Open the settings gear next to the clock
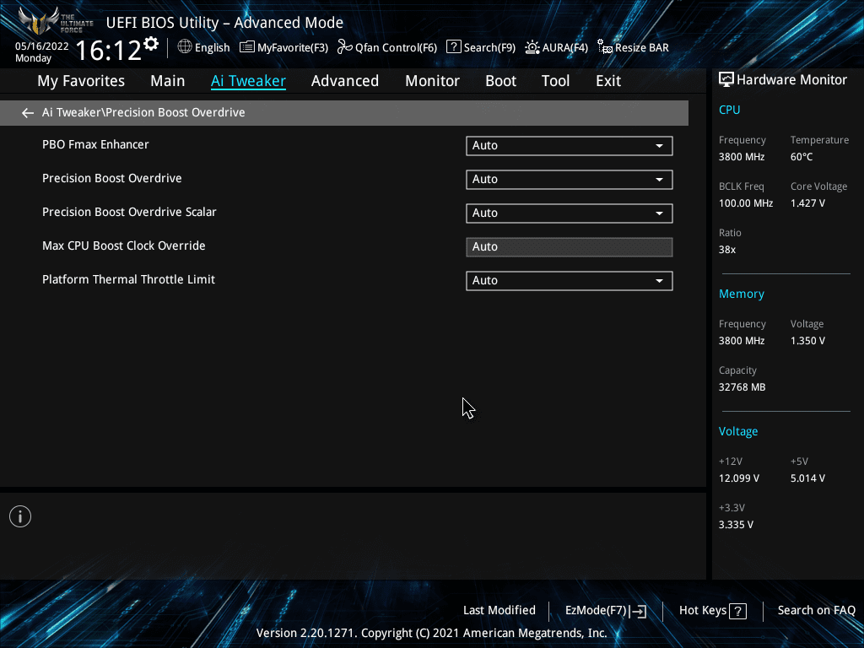 pos(151,44)
